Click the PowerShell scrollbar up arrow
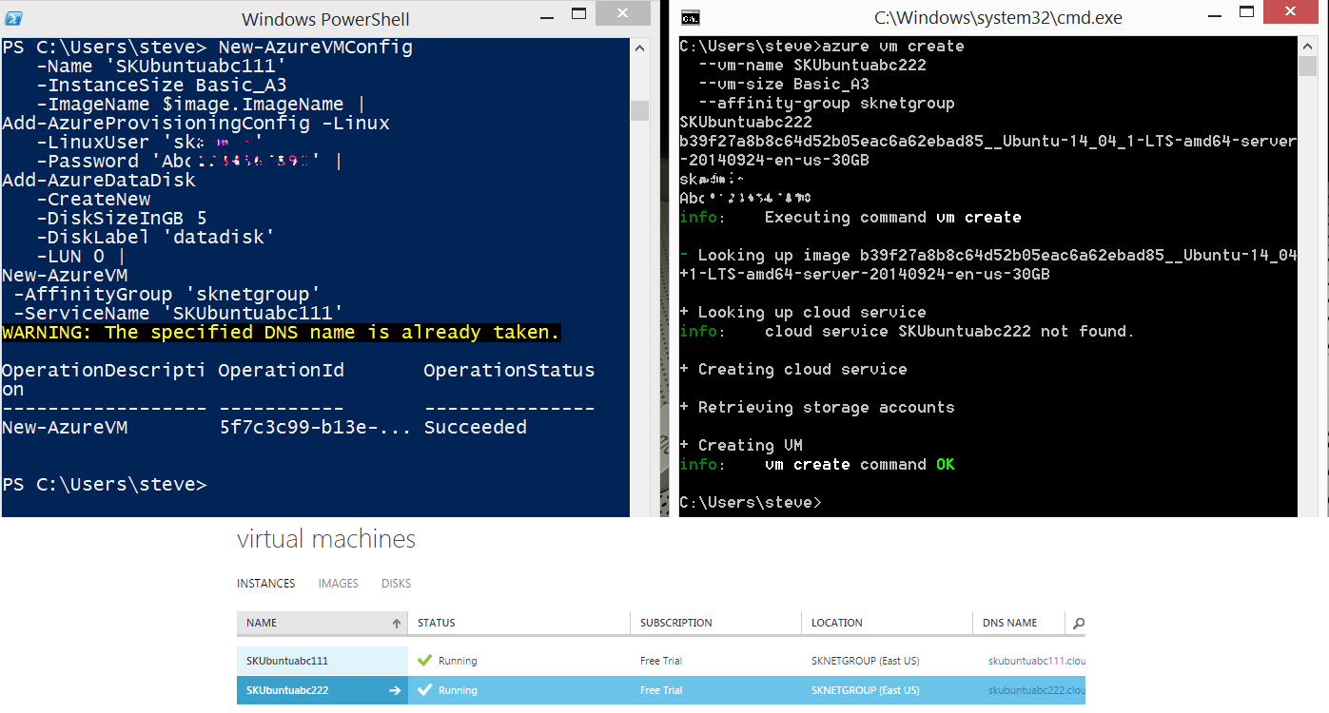1329x713 pixels. coord(639,48)
